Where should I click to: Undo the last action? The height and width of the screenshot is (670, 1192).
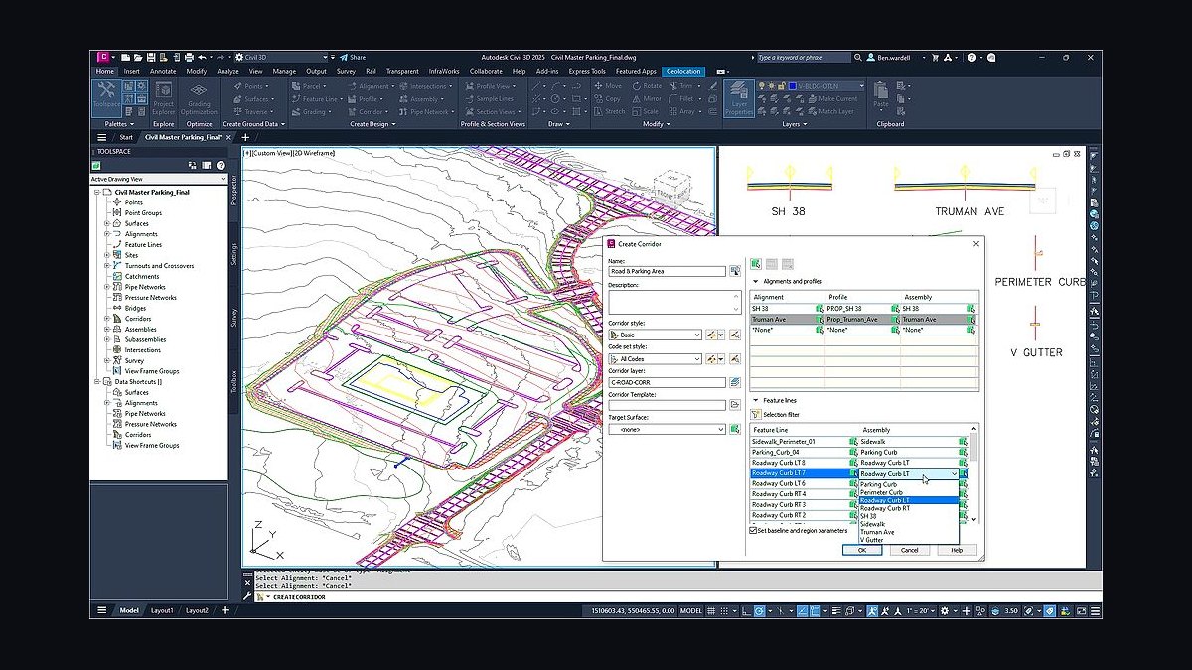[x=202, y=58]
